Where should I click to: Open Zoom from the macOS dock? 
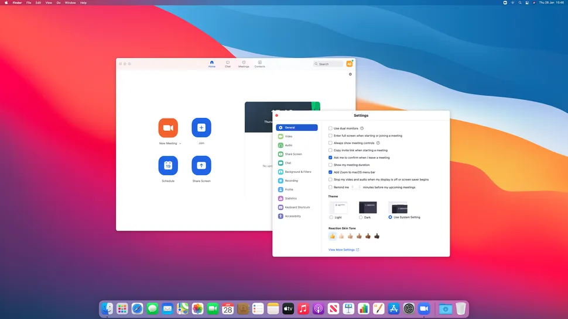click(x=424, y=308)
